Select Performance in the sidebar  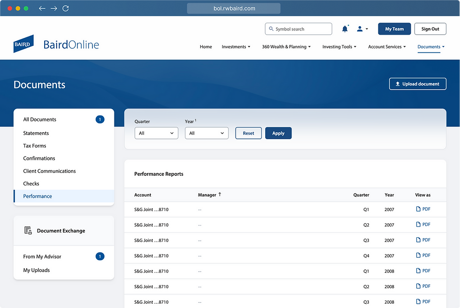[x=64, y=196]
